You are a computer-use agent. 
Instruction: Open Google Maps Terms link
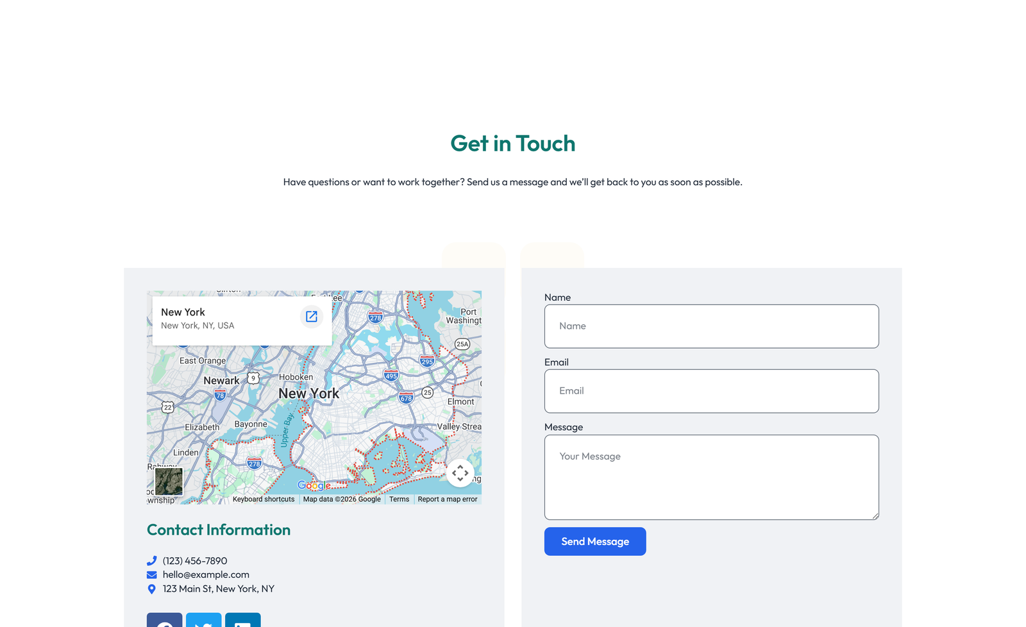[x=399, y=499]
